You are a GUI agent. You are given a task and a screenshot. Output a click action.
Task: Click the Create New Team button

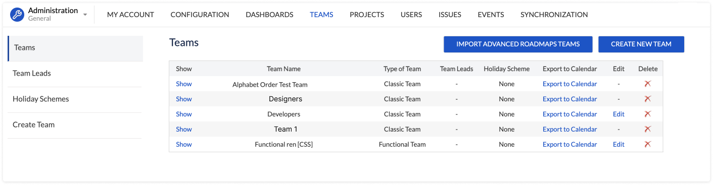(x=641, y=44)
